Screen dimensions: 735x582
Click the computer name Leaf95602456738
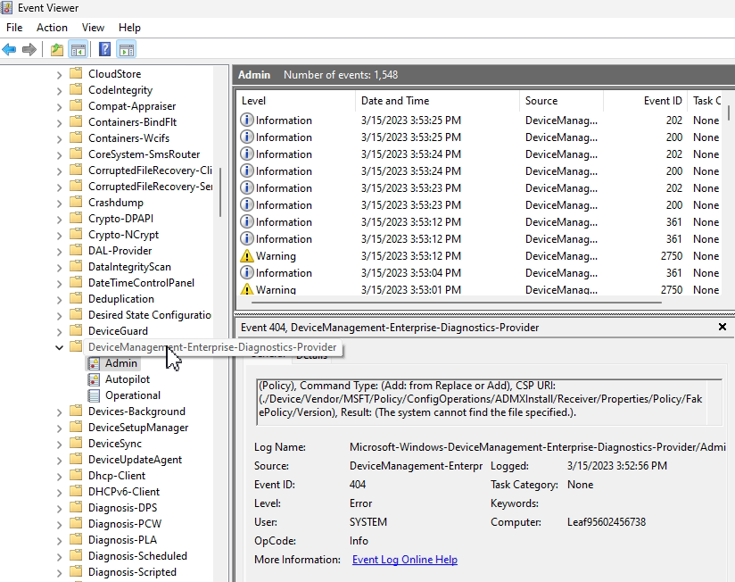(606, 522)
